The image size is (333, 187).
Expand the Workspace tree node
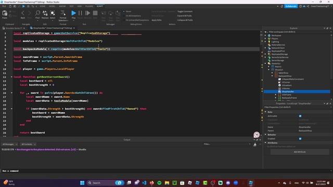tap(265, 35)
